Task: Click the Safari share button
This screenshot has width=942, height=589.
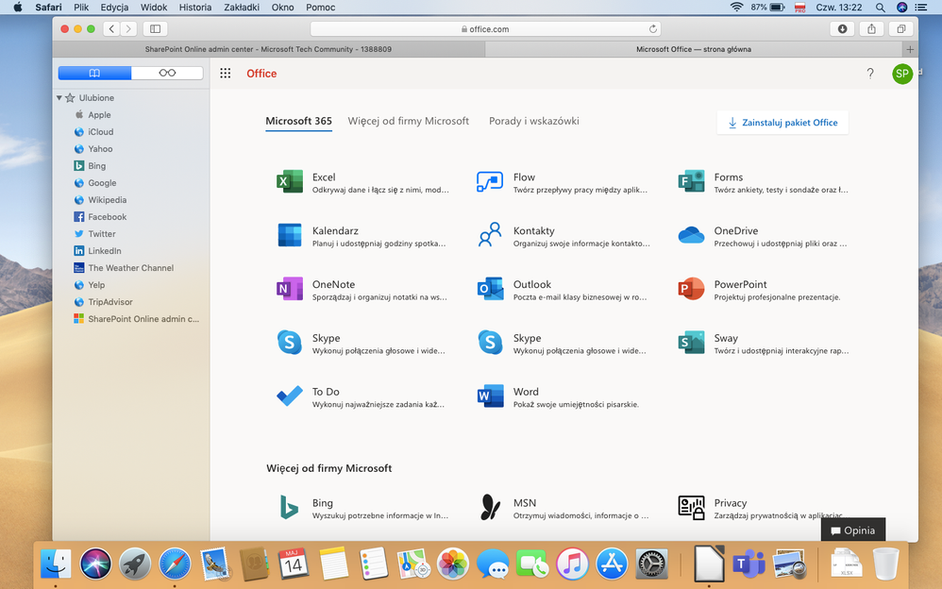Action: 872,29
